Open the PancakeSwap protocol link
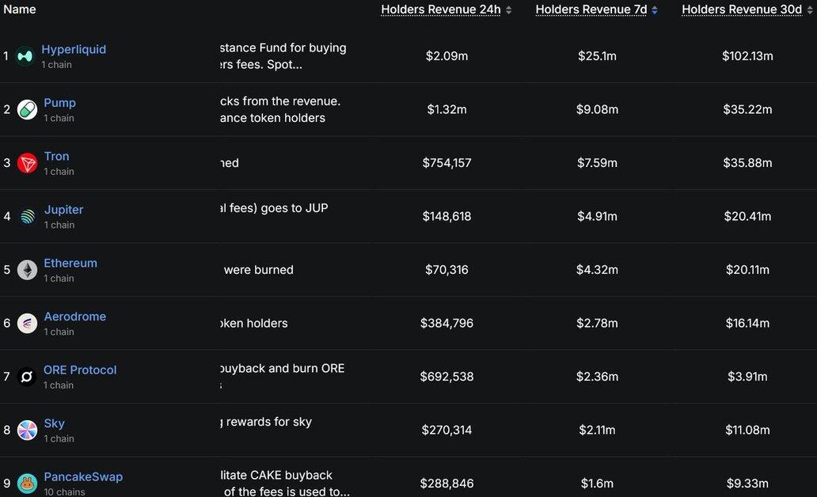The width and height of the screenshot is (817, 497). click(x=83, y=476)
